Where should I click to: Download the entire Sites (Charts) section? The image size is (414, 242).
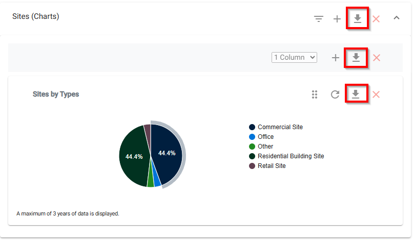(358, 18)
